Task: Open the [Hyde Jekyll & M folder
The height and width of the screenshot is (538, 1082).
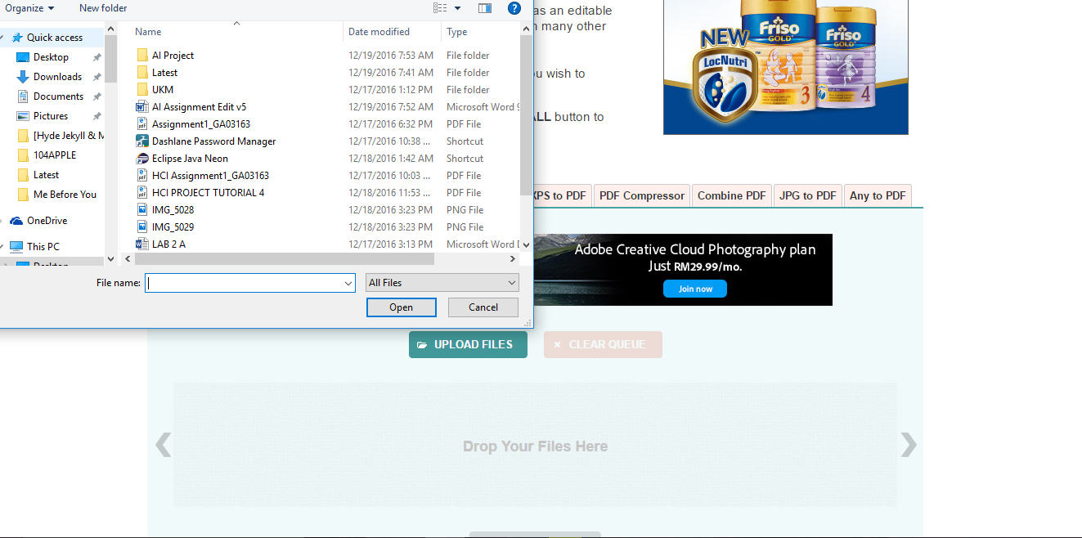Action: pyautogui.click(x=69, y=136)
